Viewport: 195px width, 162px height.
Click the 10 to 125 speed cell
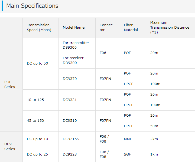click(41, 100)
